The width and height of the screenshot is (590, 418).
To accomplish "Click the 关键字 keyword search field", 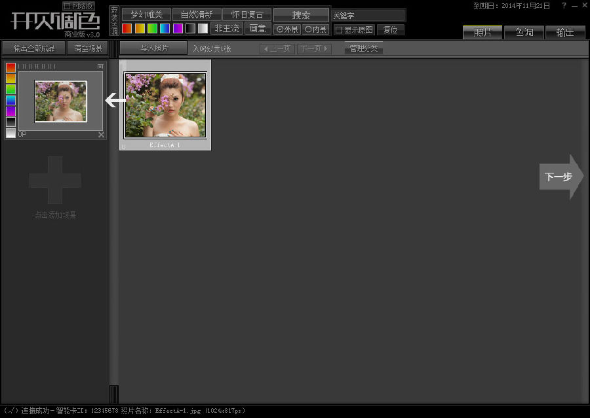I will 368,15.
